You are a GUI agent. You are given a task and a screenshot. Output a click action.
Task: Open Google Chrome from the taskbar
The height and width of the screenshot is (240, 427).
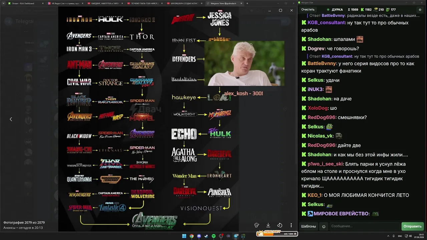point(191,236)
